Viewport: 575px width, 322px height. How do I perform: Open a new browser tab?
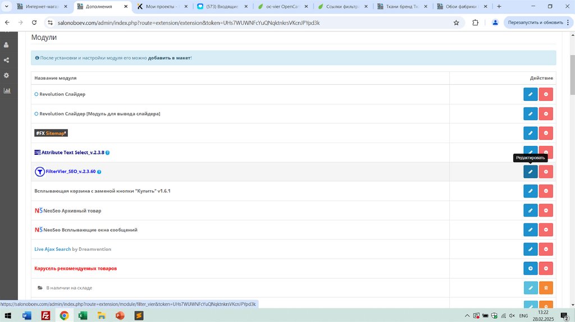click(499, 6)
